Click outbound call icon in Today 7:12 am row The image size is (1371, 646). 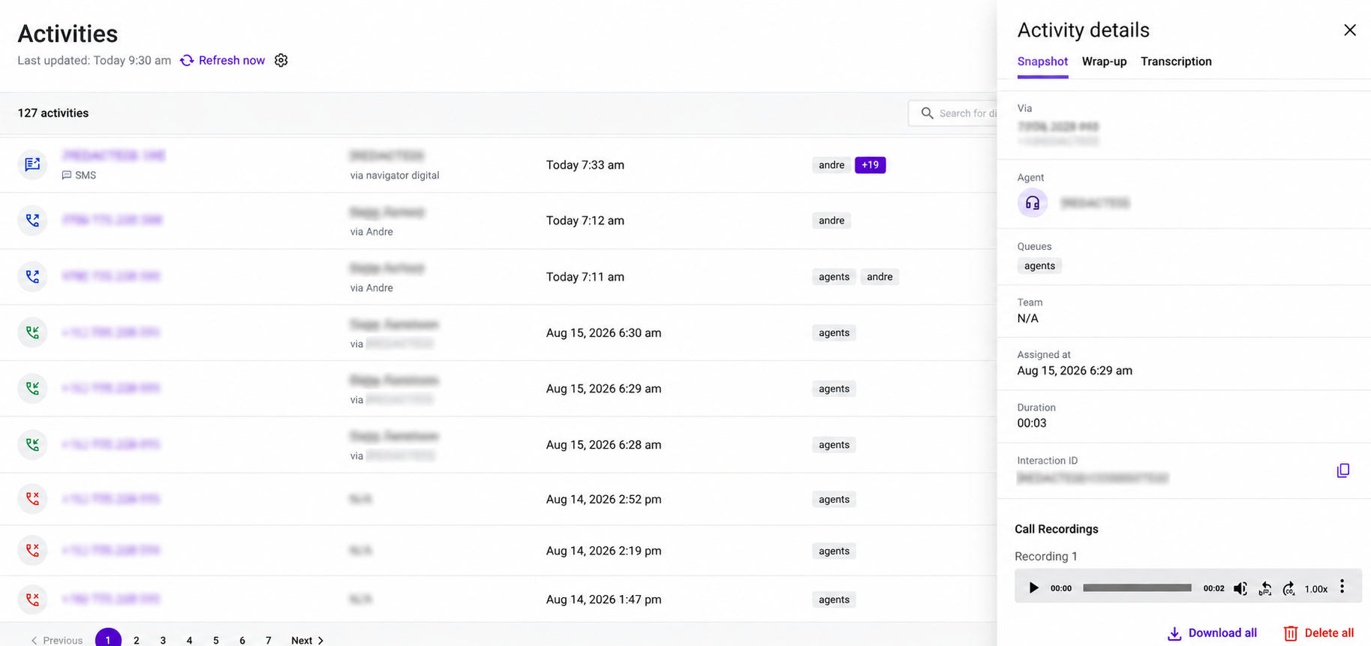click(x=32, y=221)
